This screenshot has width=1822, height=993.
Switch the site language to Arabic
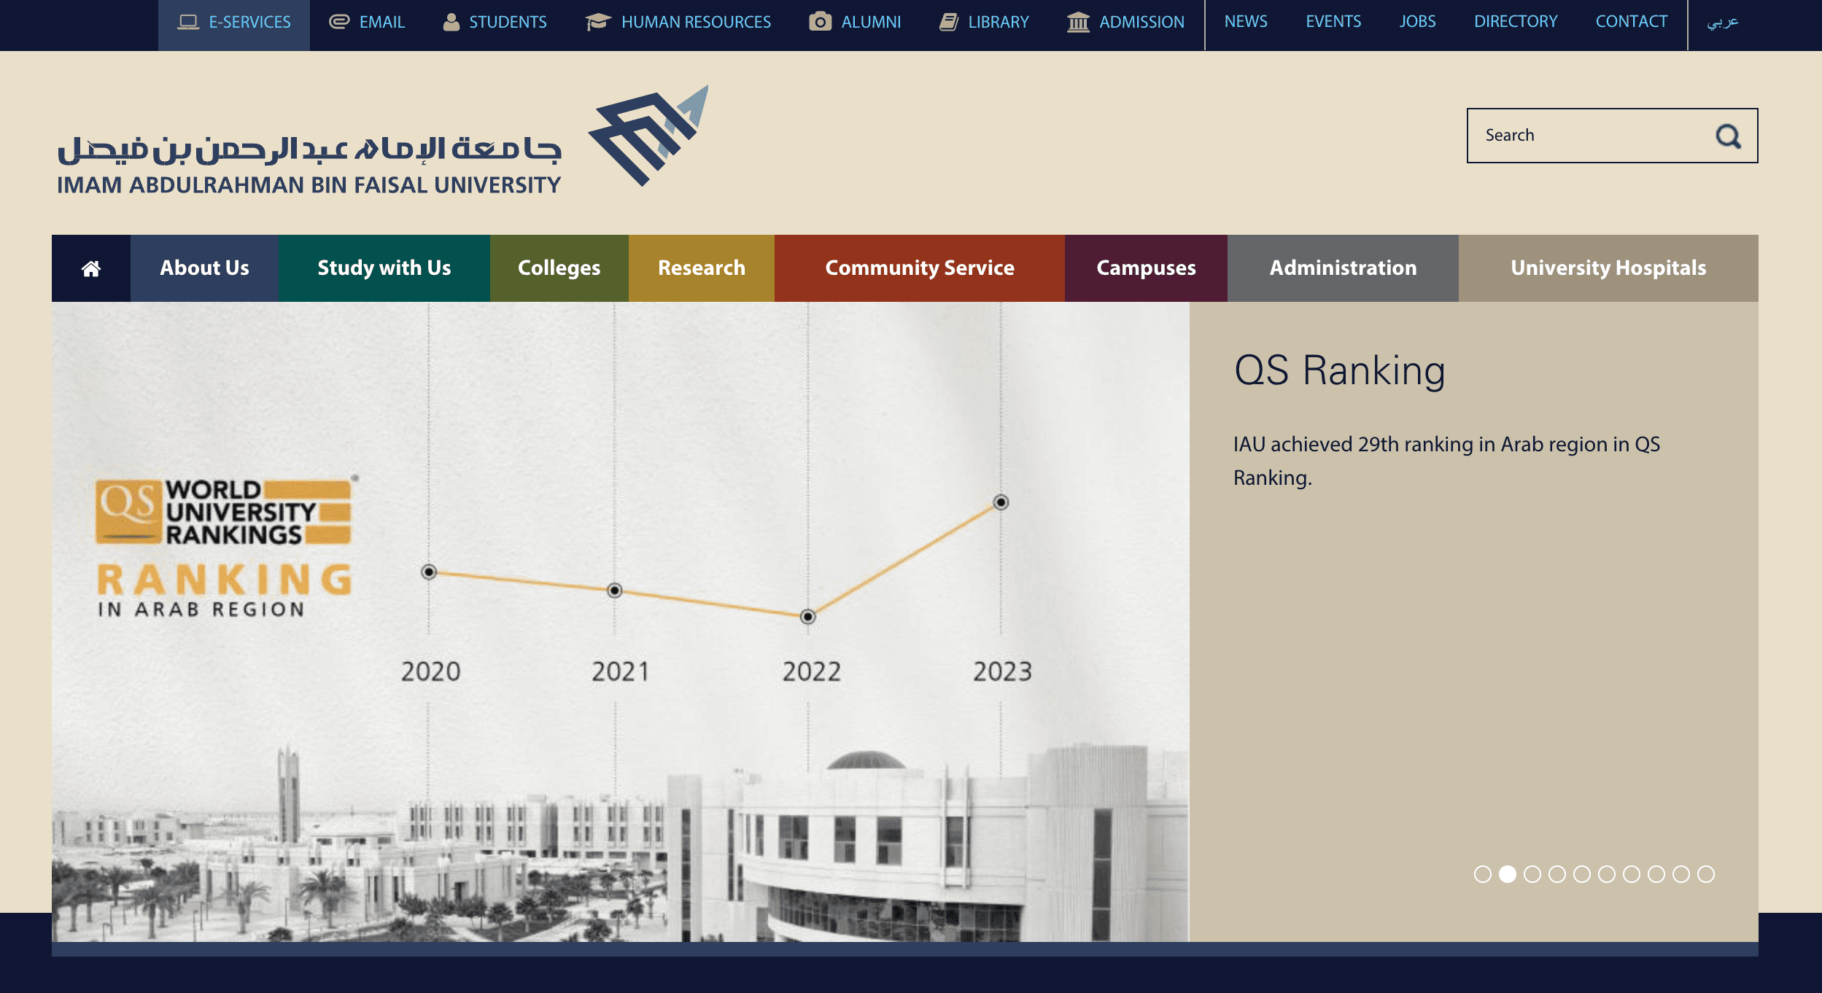click(x=1723, y=23)
